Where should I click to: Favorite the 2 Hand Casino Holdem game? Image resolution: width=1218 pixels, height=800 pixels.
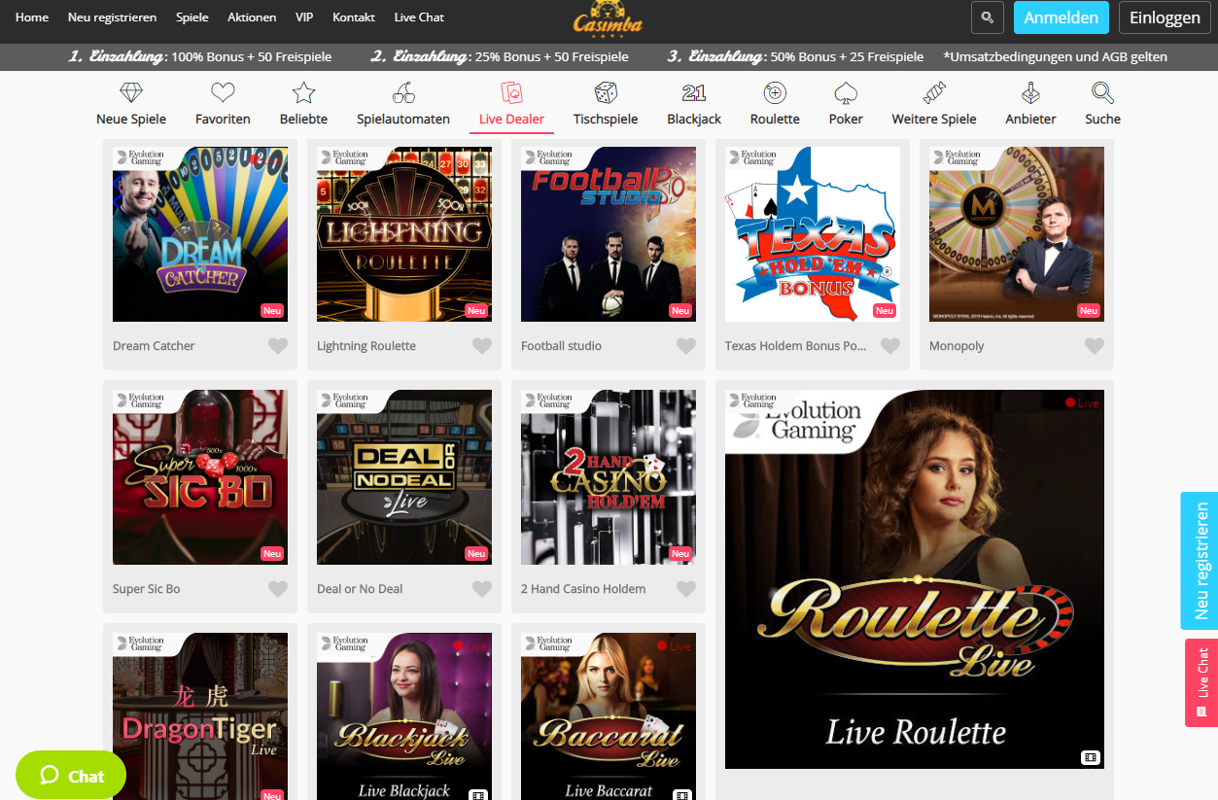click(686, 589)
